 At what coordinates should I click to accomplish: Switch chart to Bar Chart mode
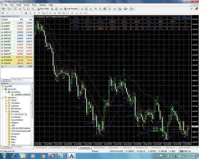coord(82,9)
